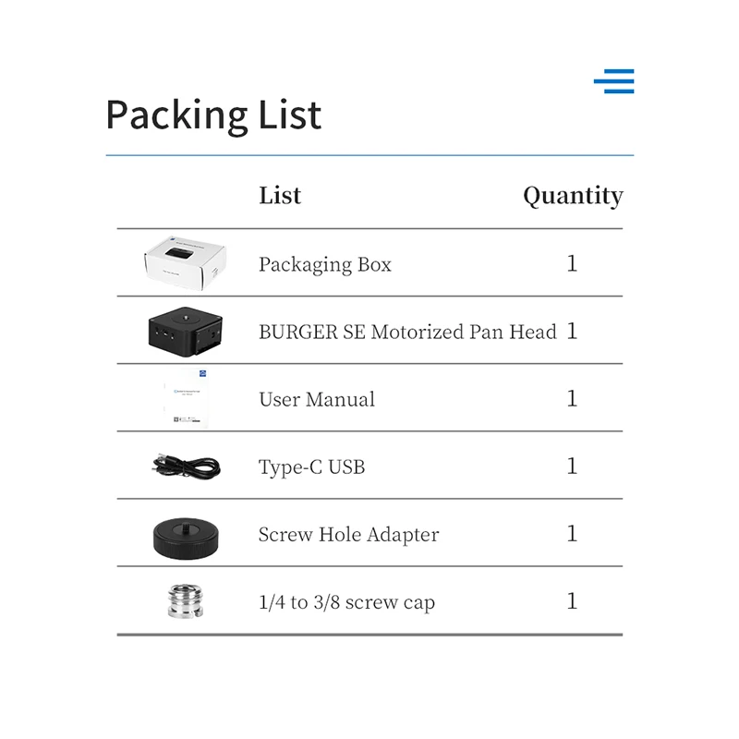
Task: Select the User Manual text label
Action: pos(317,400)
